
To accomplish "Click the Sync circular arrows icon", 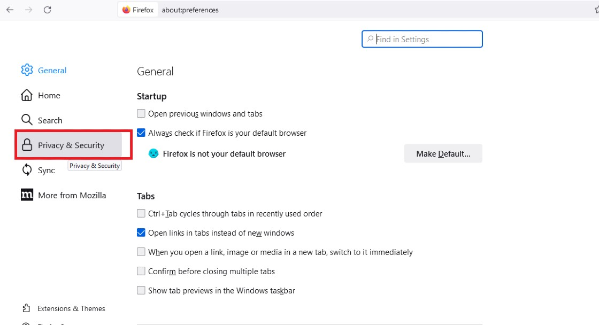I will tap(27, 170).
